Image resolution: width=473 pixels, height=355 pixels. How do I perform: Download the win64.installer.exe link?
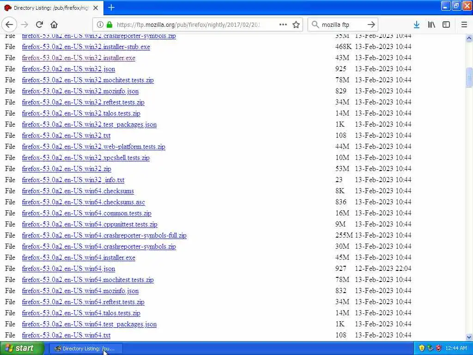pos(79,257)
